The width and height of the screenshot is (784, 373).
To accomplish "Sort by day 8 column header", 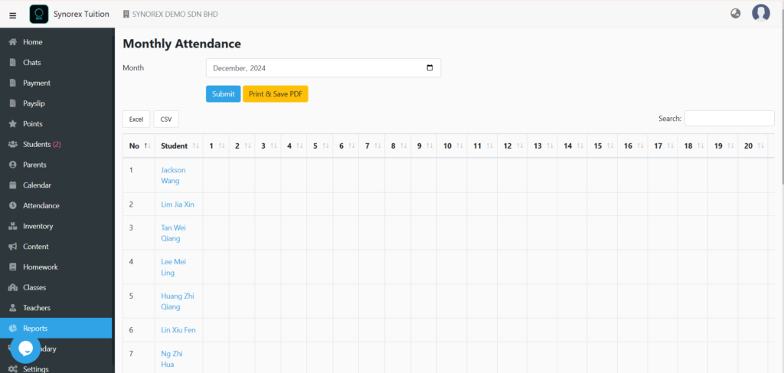I will 398,146.
